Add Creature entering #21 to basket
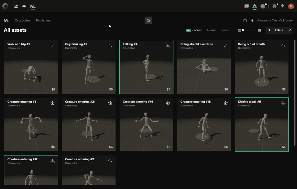Image resolution: width=297 pixels, height=189 pixels. point(110,103)
